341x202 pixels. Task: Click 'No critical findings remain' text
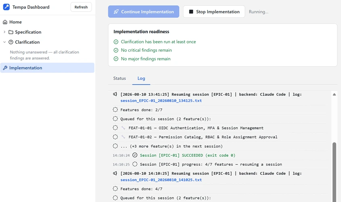tap(146, 50)
